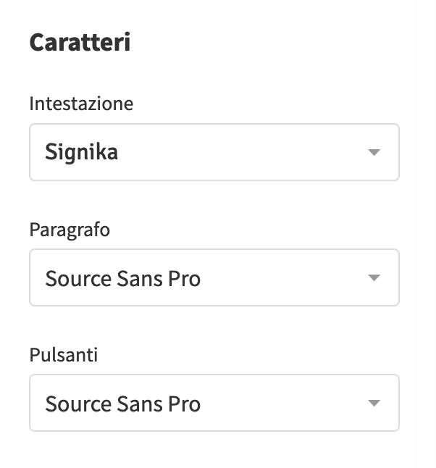Click the Intestazione field label
This screenshot has height=468, width=436.
(81, 104)
